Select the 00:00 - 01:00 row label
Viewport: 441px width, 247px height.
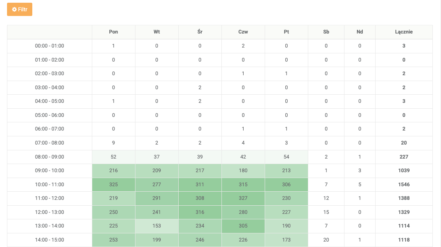pos(49,46)
